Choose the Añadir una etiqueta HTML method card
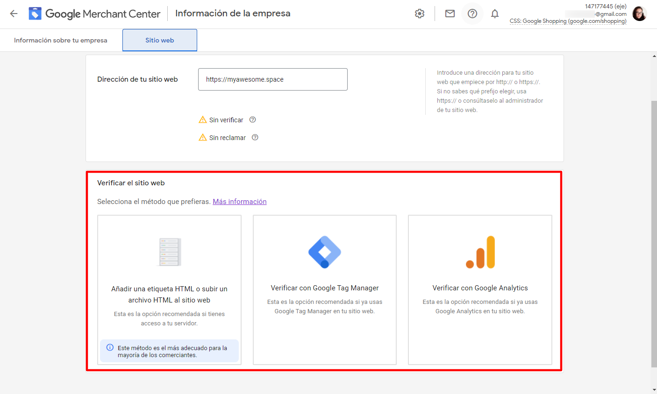 [x=169, y=290]
